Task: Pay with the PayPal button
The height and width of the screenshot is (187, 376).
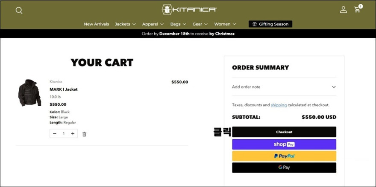Action: coord(284,156)
